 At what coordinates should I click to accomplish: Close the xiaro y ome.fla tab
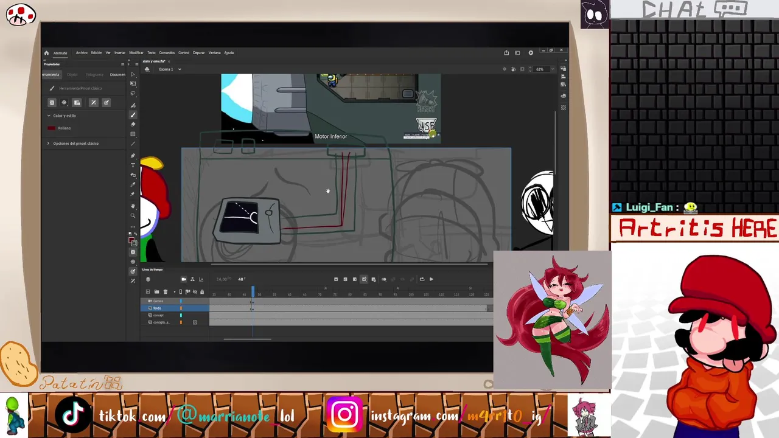[x=170, y=61]
